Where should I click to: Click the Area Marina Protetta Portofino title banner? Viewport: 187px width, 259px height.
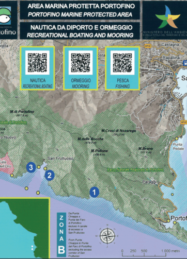pos(80,10)
